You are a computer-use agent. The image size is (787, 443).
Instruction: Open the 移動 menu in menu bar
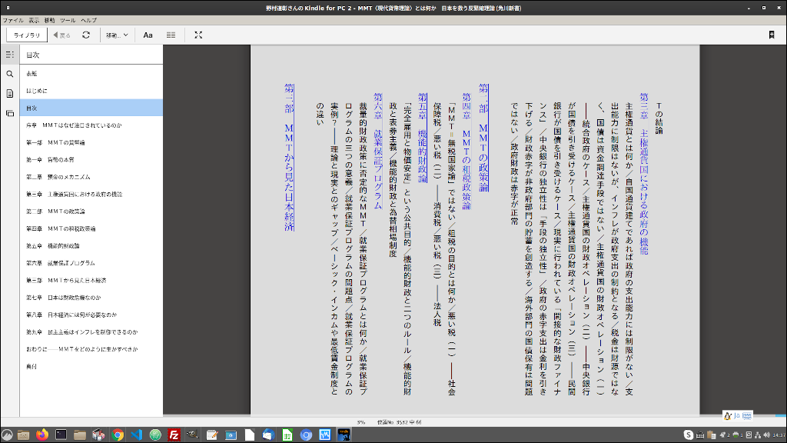pyautogui.click(x=49, y=21)
